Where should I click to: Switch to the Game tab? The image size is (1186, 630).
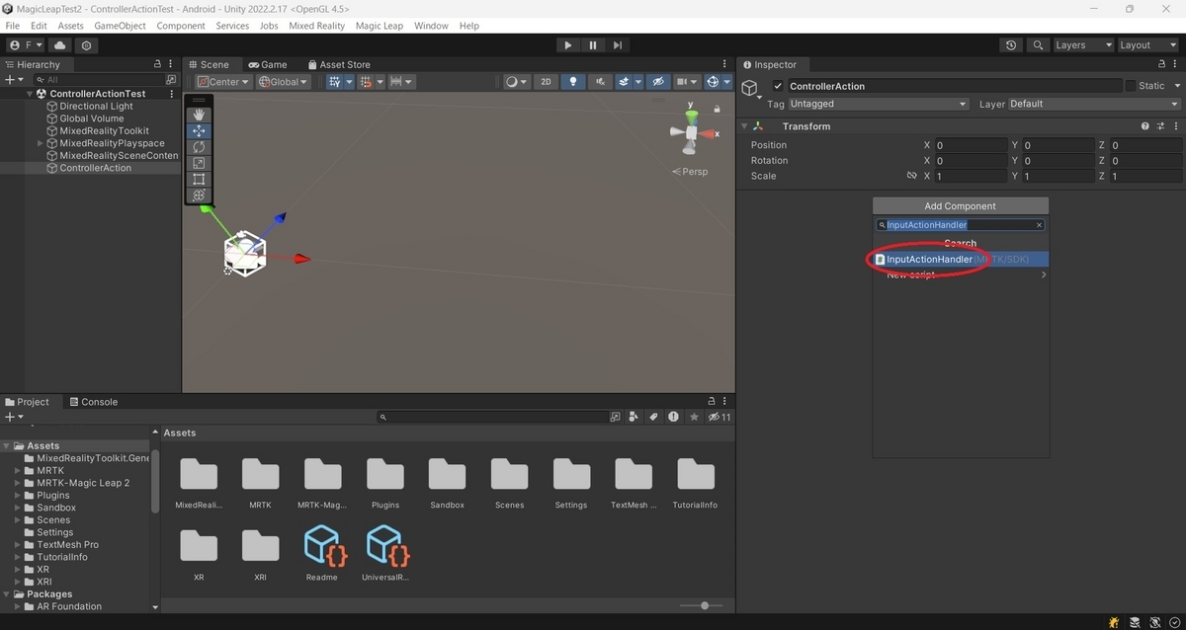point(267,64)
